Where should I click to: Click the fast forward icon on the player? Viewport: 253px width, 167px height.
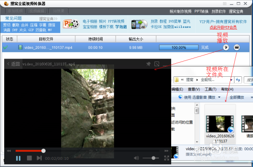[x=167, y=151]
